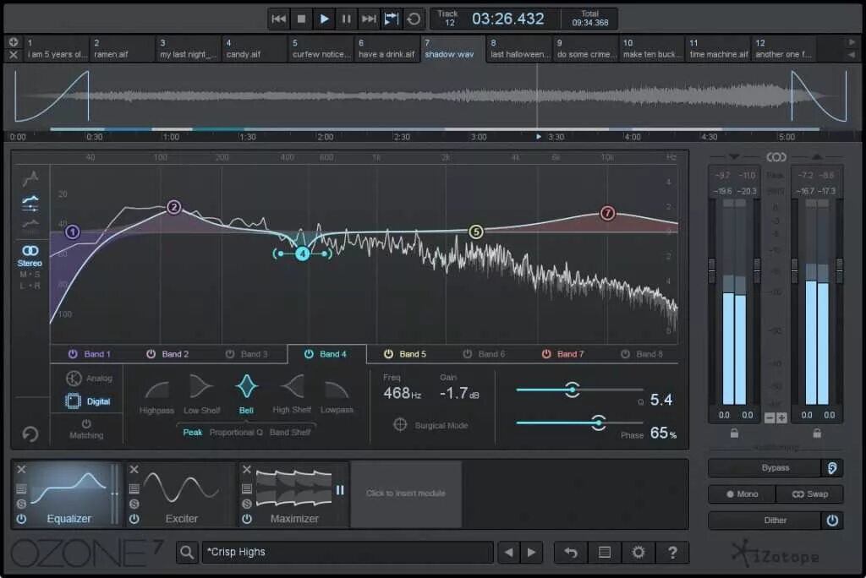Select track tab 'ramen.aif'
The height and width of the screenshot is (578, 866).
tap(122, 48)
